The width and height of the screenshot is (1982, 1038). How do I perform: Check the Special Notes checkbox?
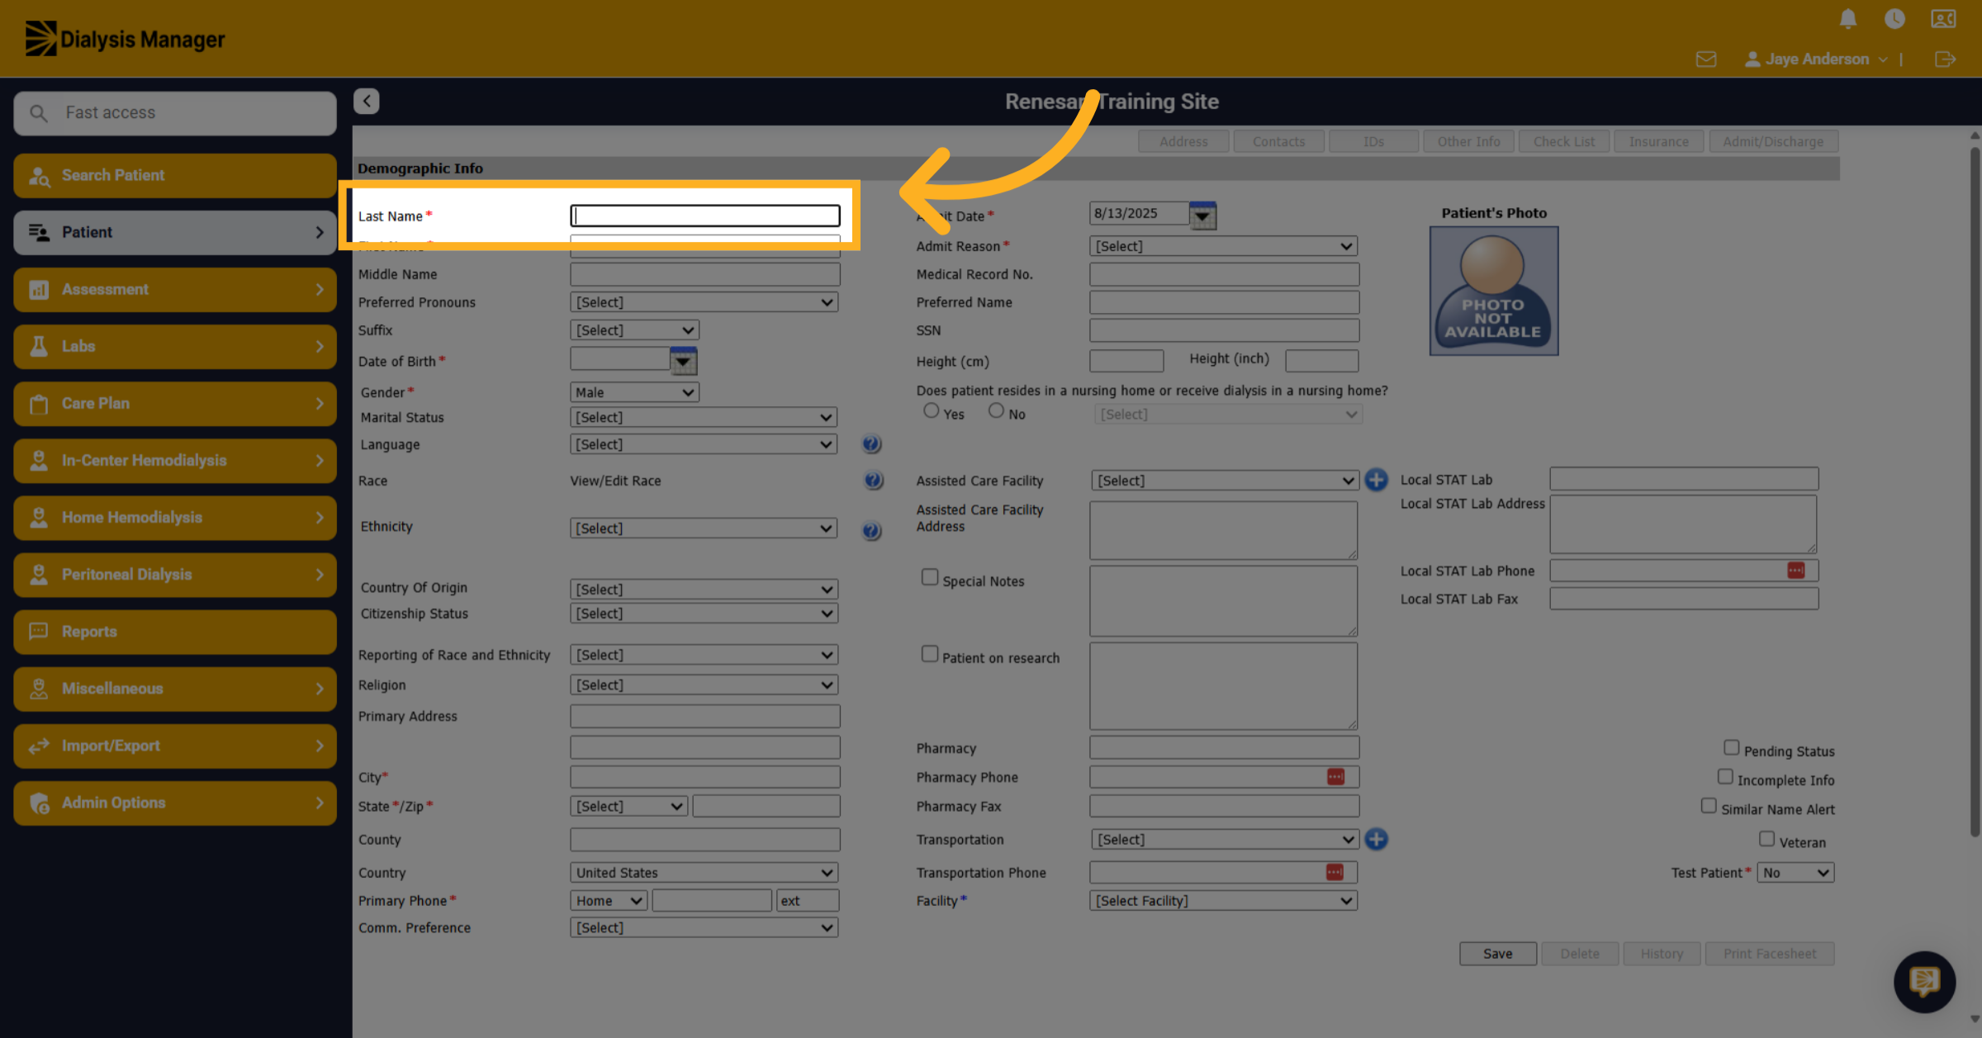pyautogui.click(x=930, y=577)
